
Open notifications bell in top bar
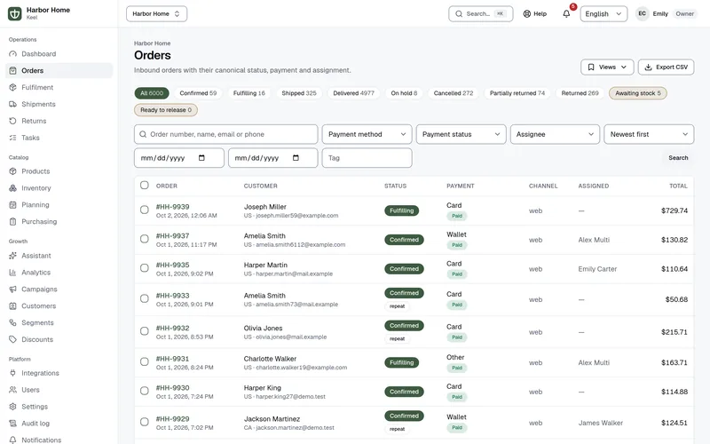coord(566,13)
